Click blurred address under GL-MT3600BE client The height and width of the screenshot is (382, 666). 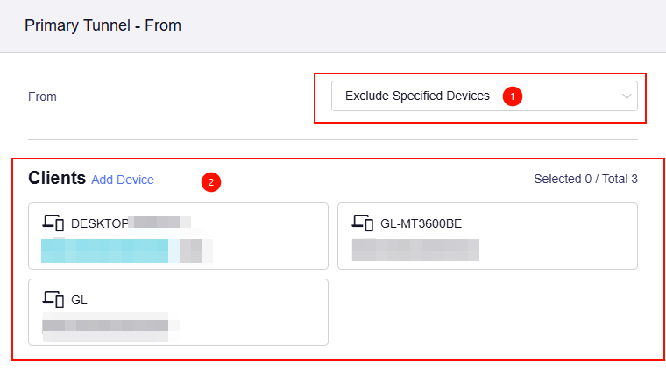pos(415,249)
